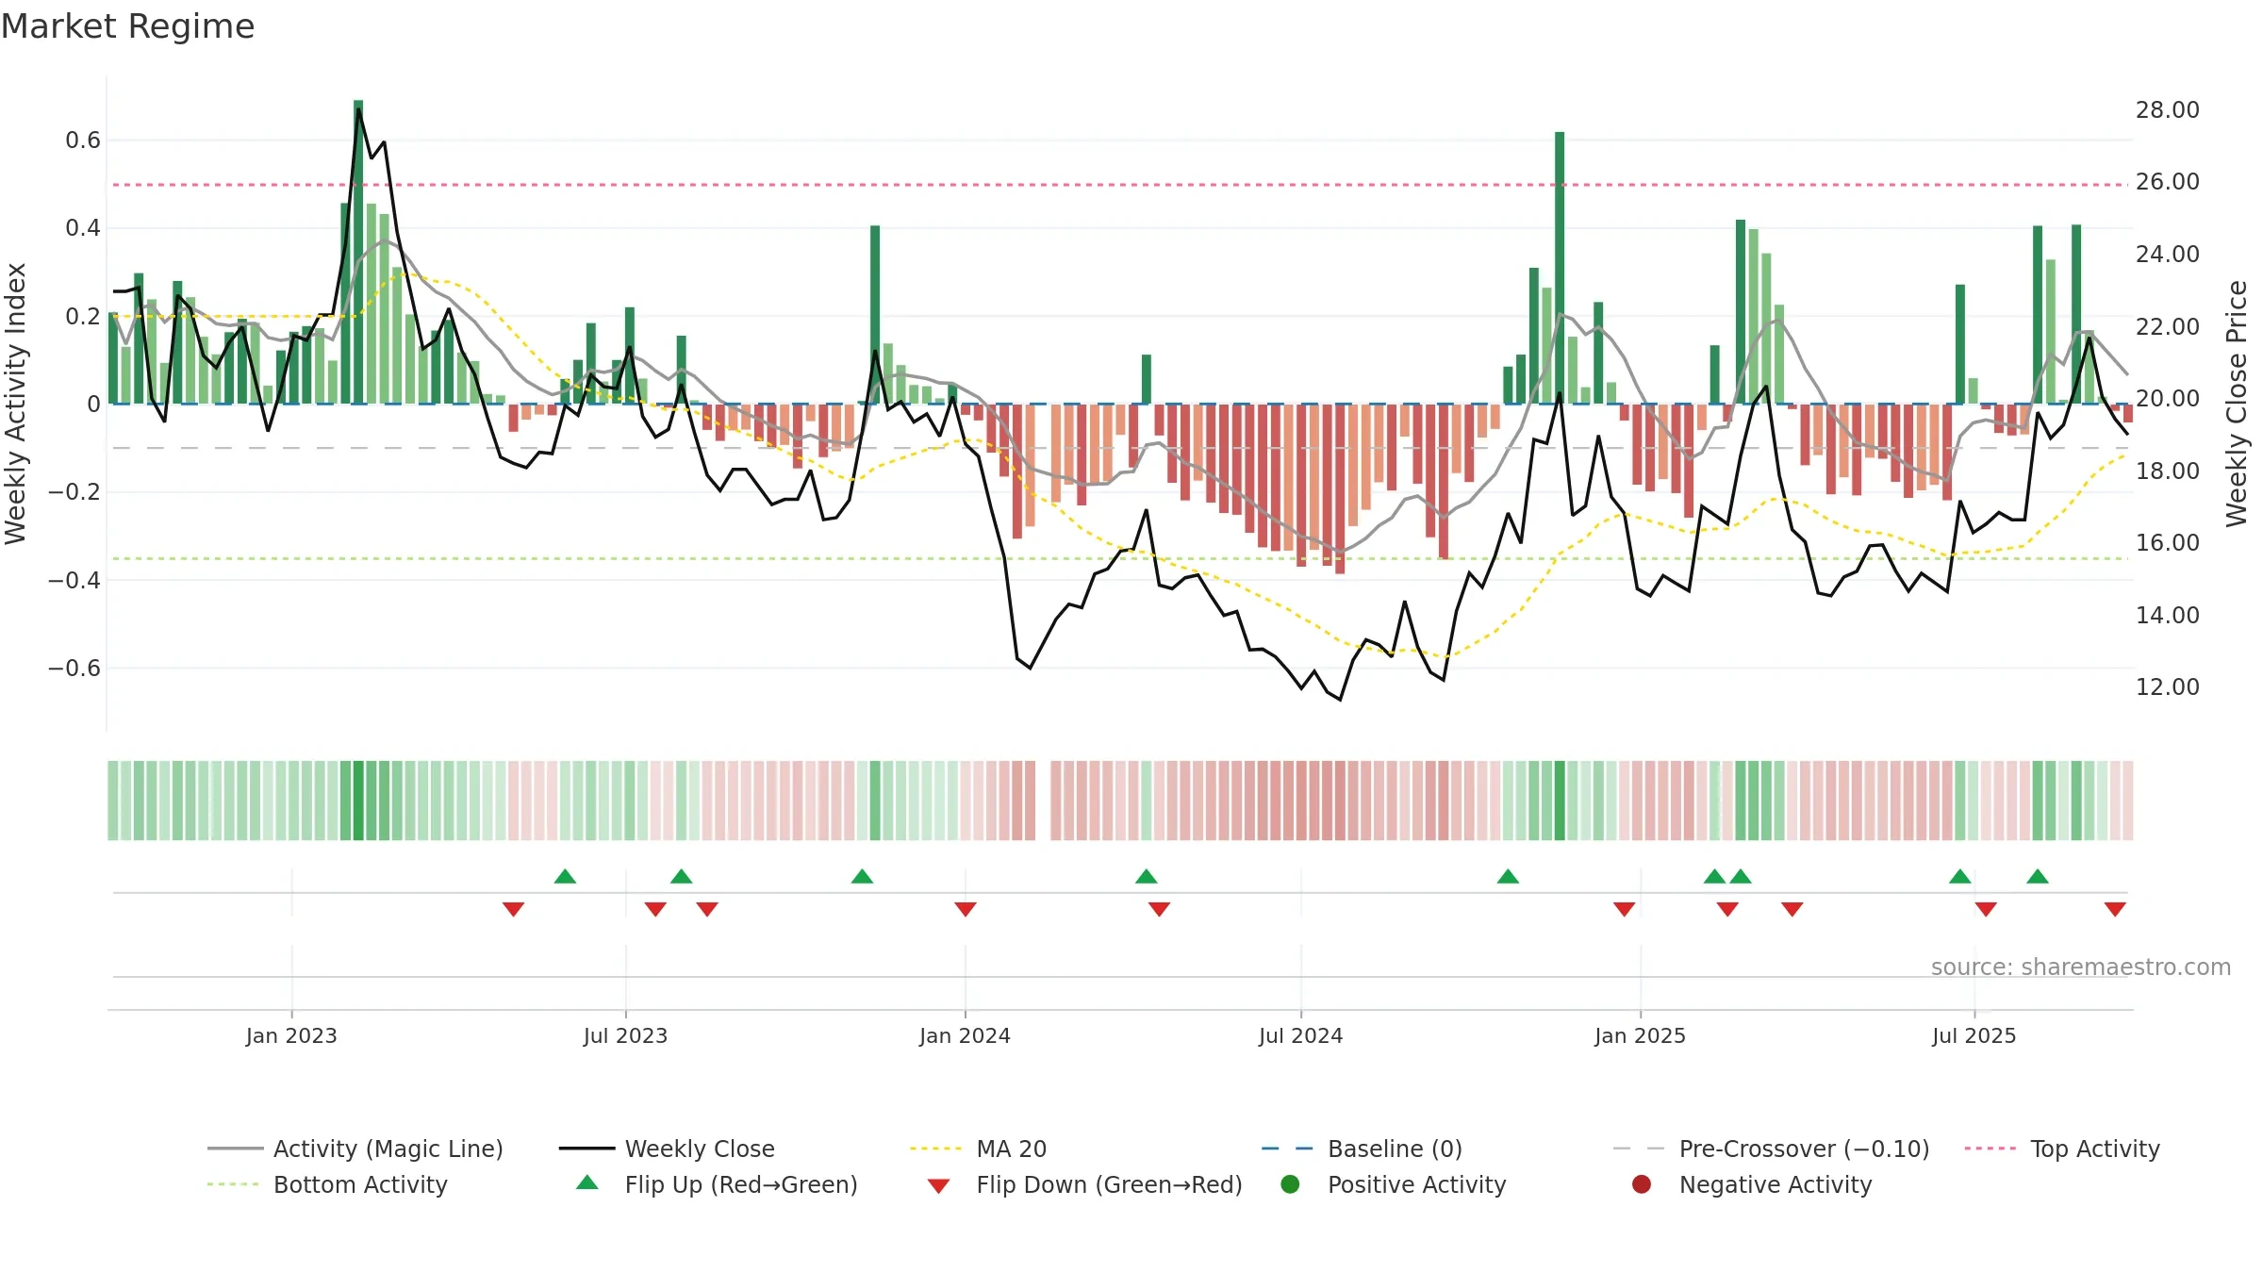The image size is (2263, 1273).
Task: Click the Jul 2025 x-axis label
Action: [x=1974, y=1035]
